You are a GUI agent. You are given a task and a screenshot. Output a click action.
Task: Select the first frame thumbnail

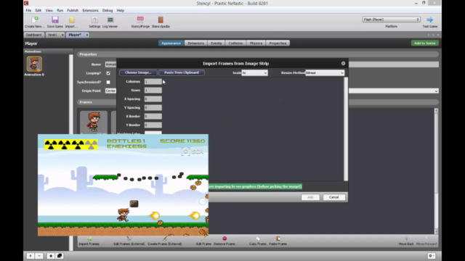pos(94,123)
